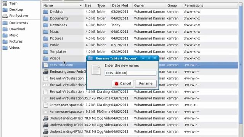Viewport: 244px width, 137px height.
Task: Click the cbts-title.com file icon
Action: (46, 65)
